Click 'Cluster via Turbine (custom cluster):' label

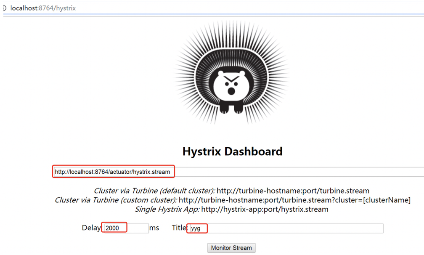click(x=116, y=200)
